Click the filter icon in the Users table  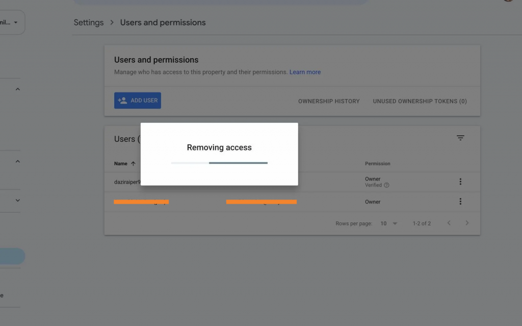pos(460,138)
